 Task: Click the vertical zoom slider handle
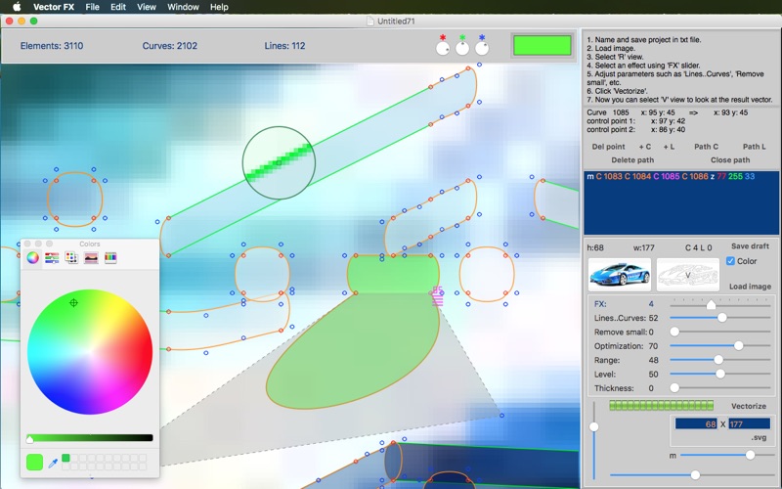pyautogui.click(x=594, y=426)
